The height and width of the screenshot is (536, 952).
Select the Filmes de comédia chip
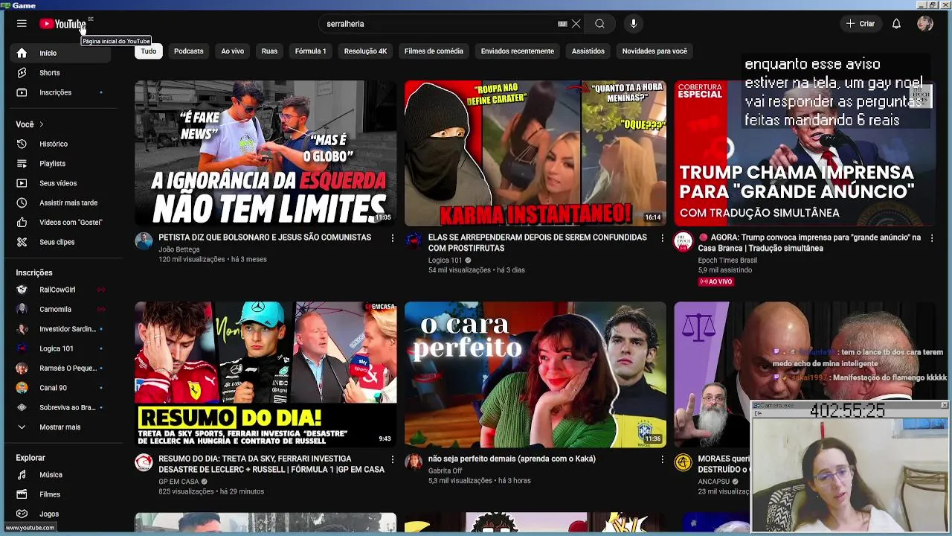pos(434,51)
